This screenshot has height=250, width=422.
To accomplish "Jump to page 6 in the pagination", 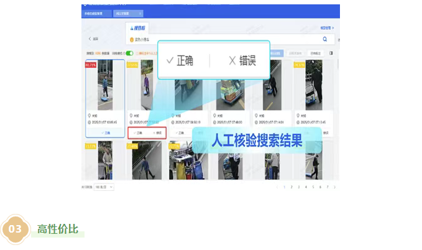I will click(320, 187).
